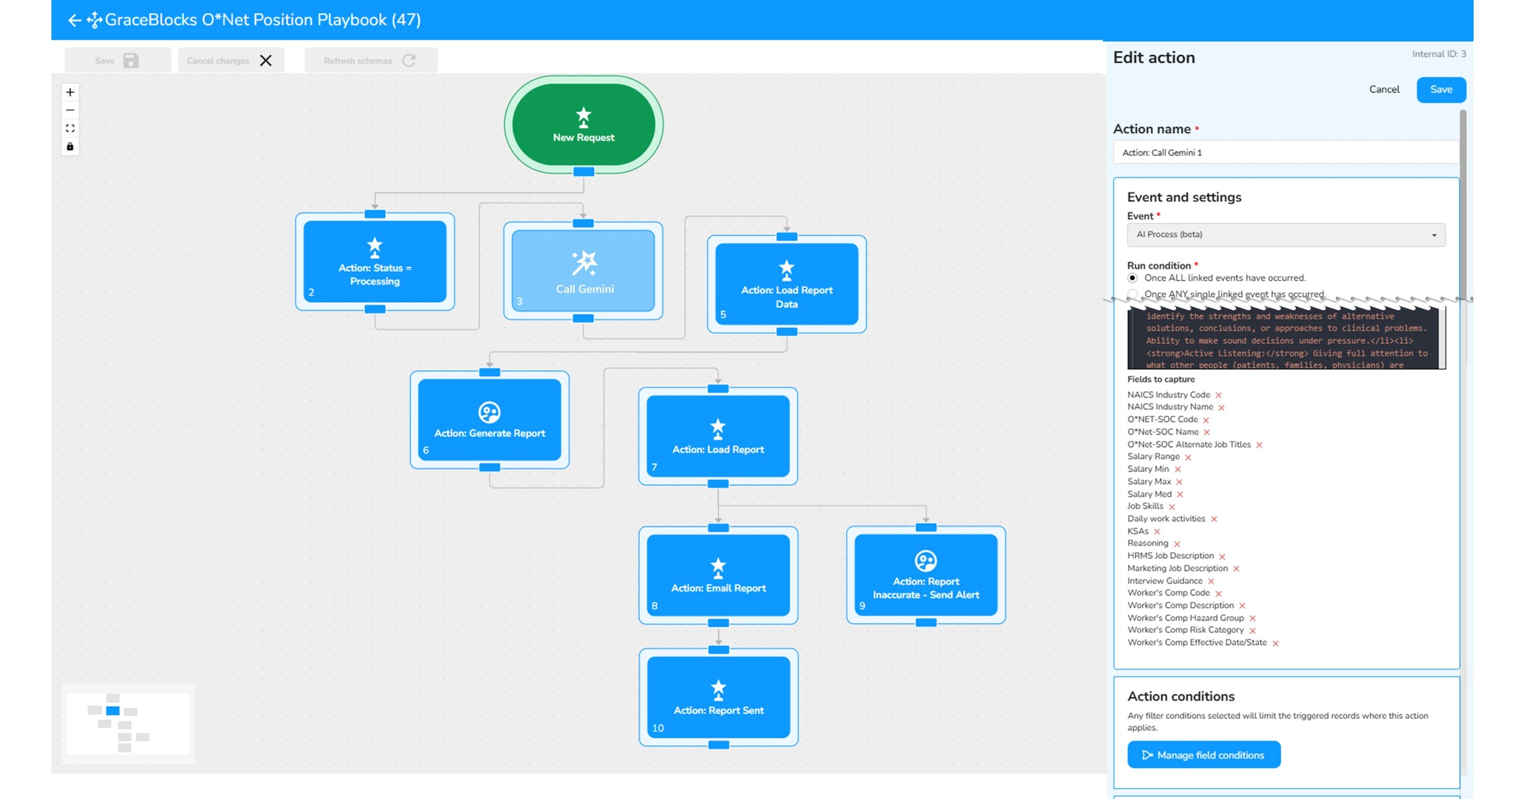Select 'Once ANY single linked event has occurred'
This screenshot has width=1525, height=799.
(x=1132, y=294)
